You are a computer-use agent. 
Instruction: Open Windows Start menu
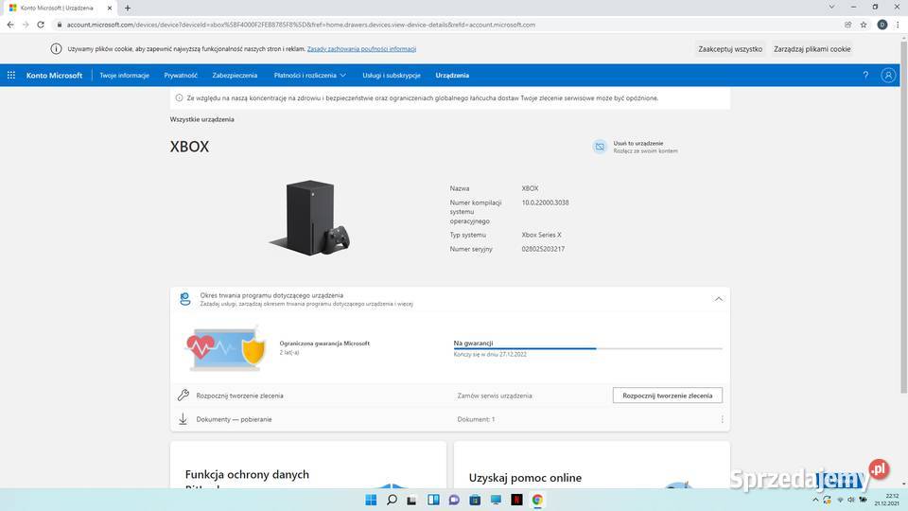[371, 500]
